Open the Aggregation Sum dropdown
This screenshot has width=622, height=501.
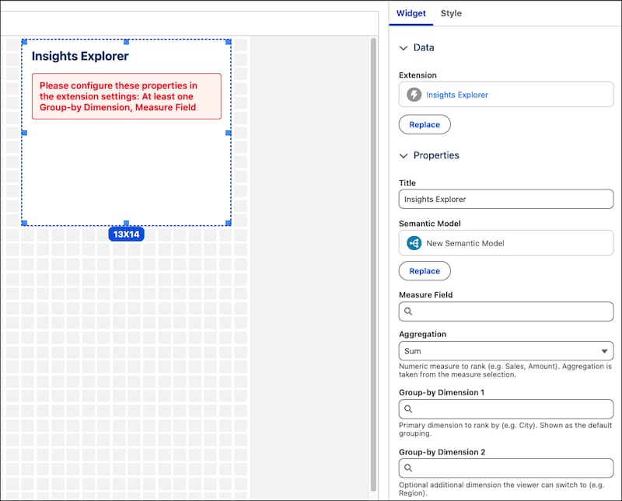(506, 351)
